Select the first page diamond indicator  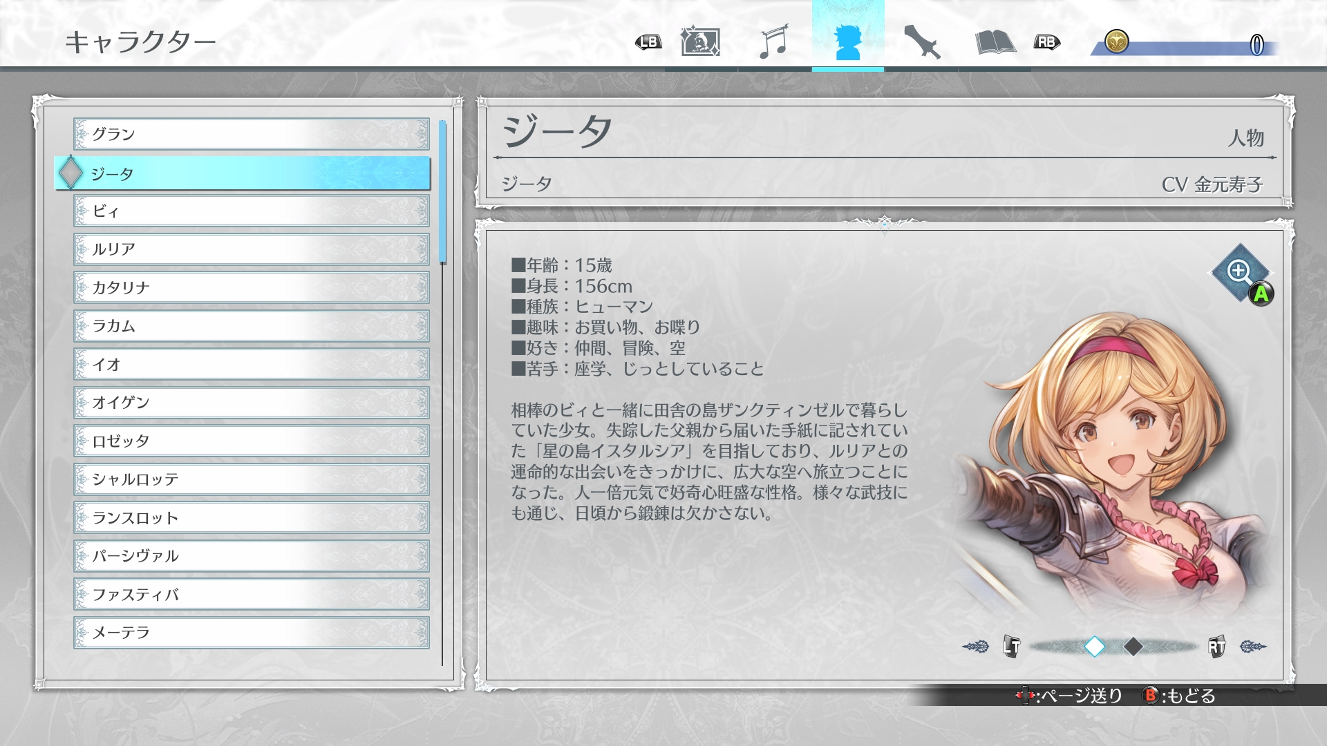1095,647
